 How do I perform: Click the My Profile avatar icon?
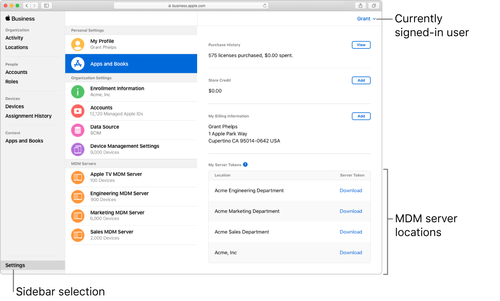point(78,44)
